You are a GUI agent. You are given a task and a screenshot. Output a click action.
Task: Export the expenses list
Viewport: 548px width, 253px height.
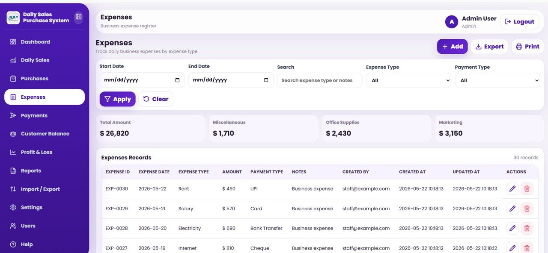(x=489, y=47)
